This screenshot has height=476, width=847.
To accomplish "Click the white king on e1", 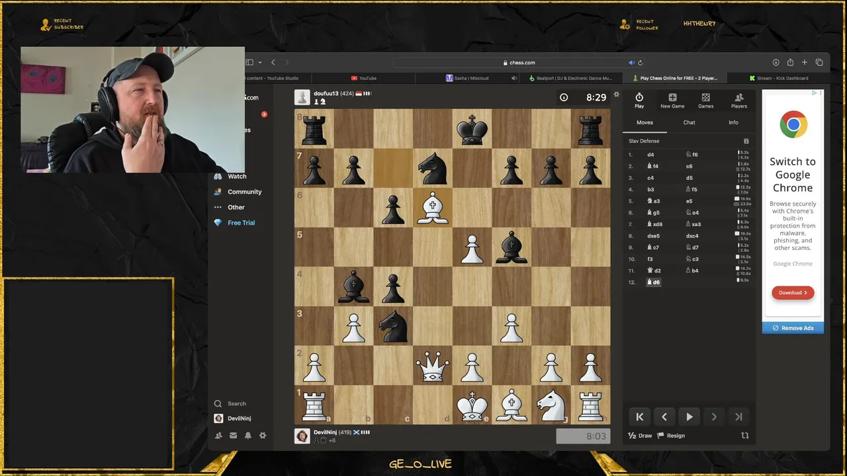I will (472, 405).
